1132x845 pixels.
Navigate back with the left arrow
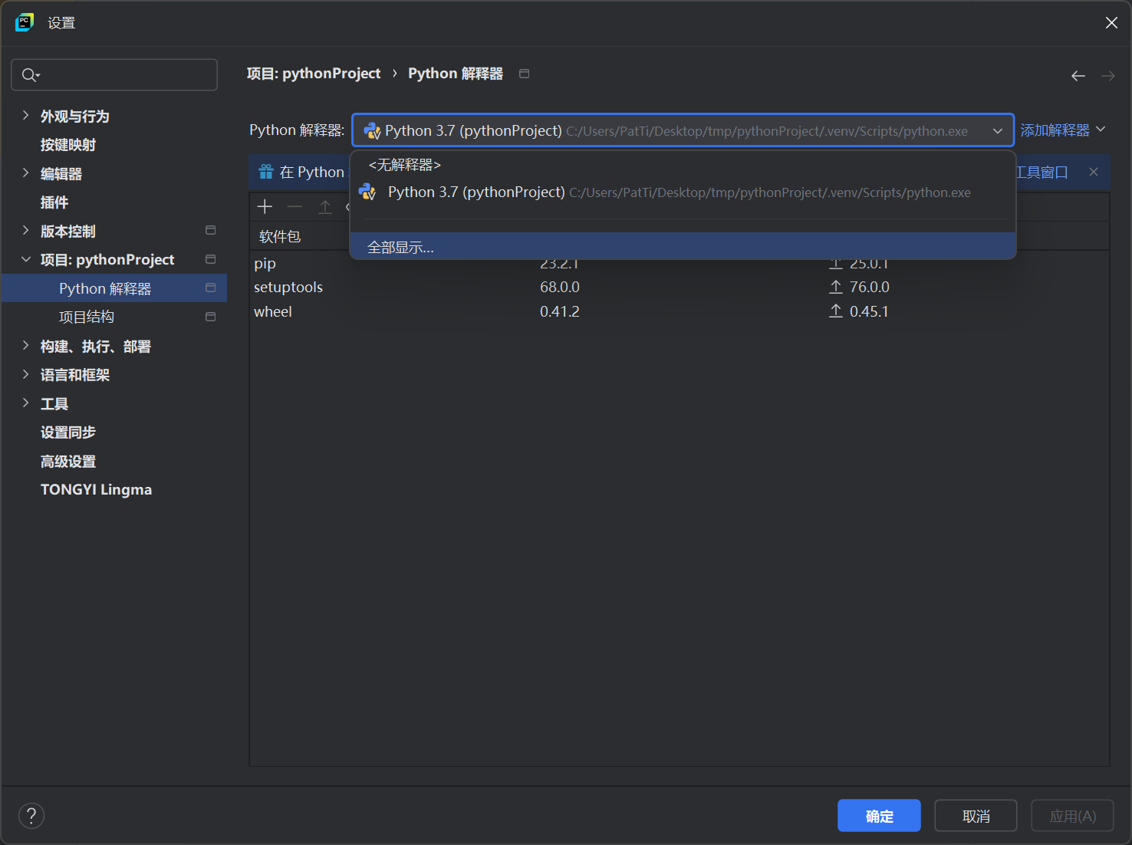click(1078, 75)
